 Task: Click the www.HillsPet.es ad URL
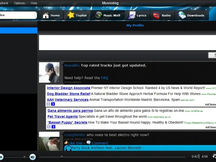(194, 111)
